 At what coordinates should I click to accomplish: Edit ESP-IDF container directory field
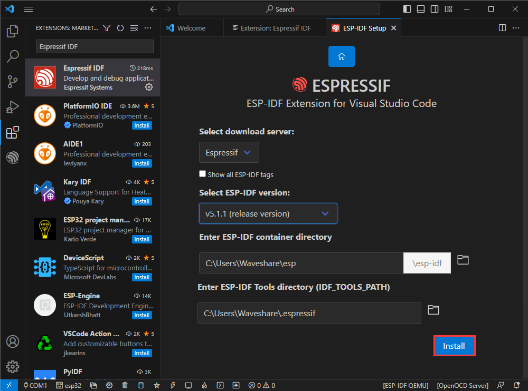point(301,263)
